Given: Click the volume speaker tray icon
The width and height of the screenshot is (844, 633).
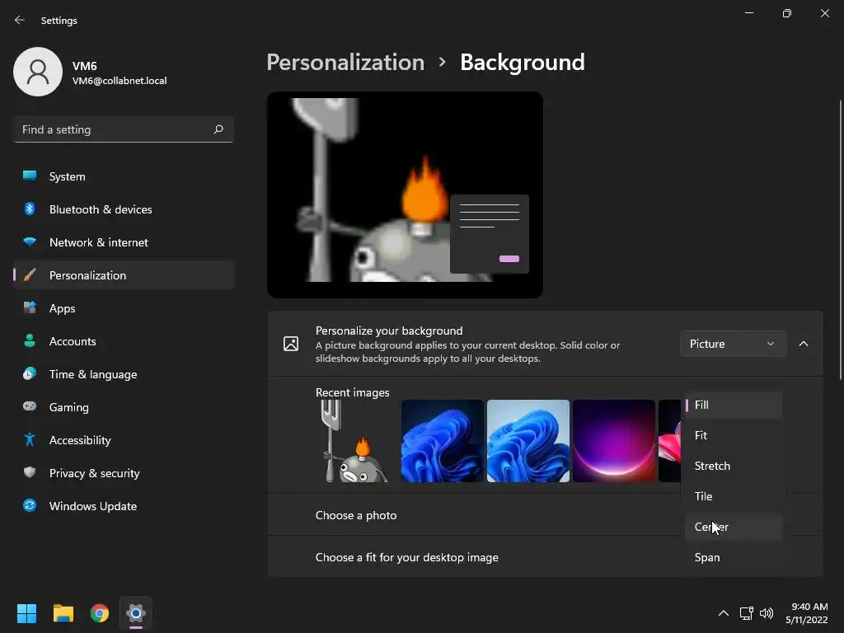Looking at the screenshot, I should tap(767, 613).
